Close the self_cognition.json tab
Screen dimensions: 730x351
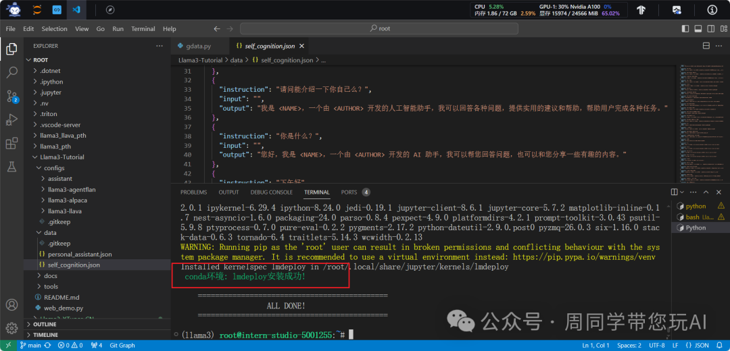pyautogui.click(x=301, y=47)
